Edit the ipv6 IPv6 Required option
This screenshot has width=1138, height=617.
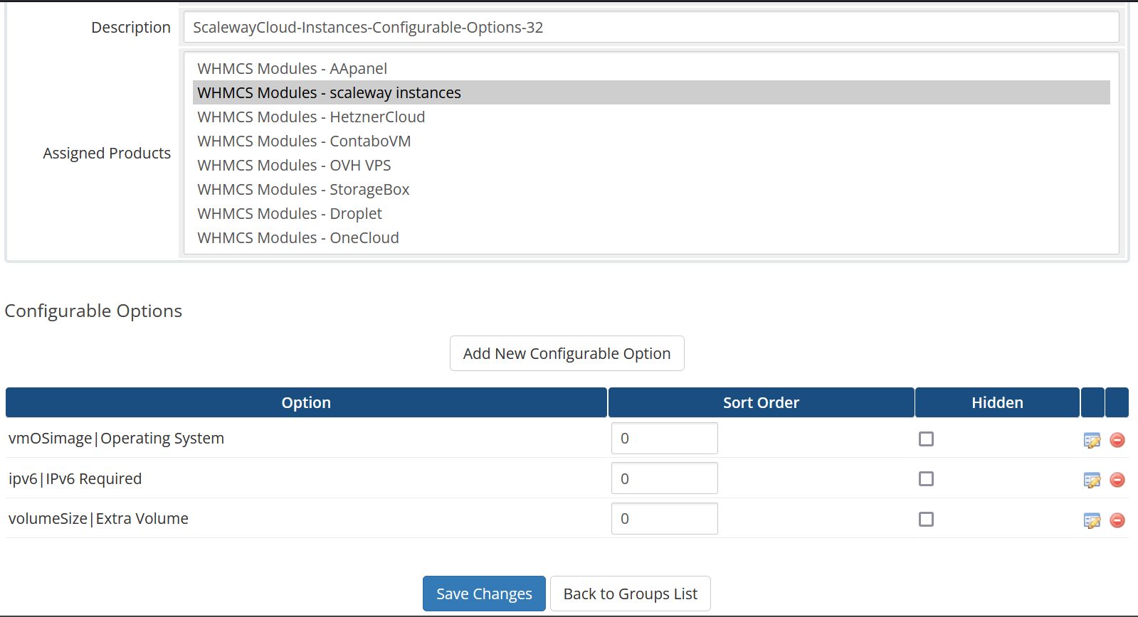click(x=1092, y=480)
